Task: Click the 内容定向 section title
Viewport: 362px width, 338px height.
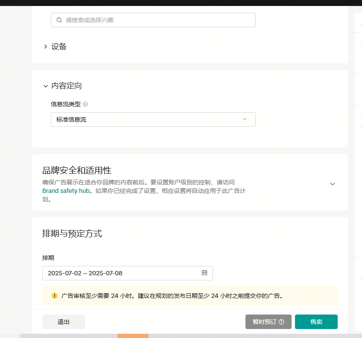Action: [67, 86]
